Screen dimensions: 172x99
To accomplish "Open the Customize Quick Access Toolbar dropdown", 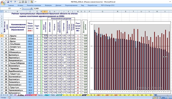I will point(36,2).
